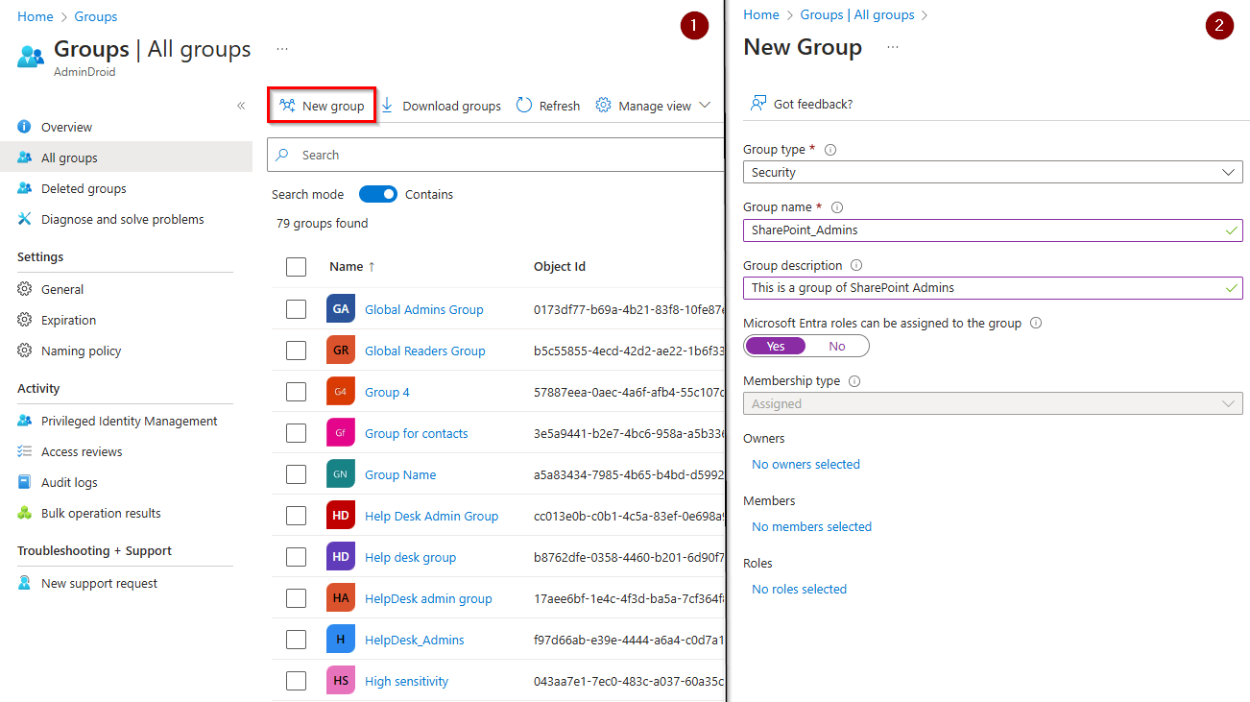Navigate to Home via the breadcrumb
Image resolution: width=1250 pixels, height=702 pixels.
[x=35, y=15]
